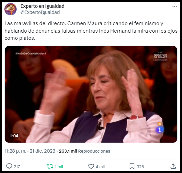Click the 217 replies count
This screenshot has width=182, height=173.
(17, 167)
